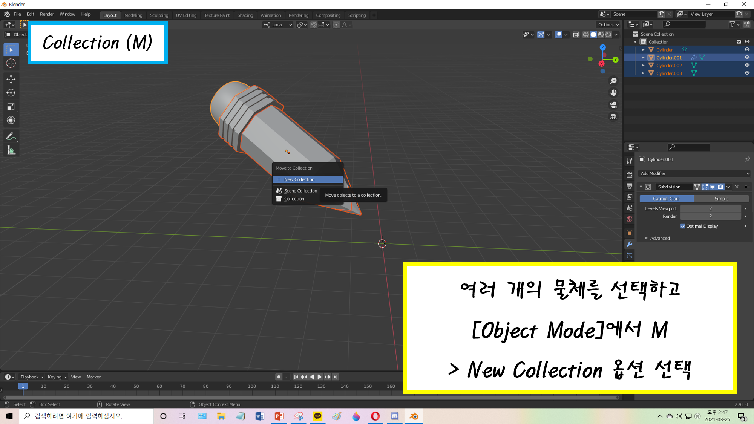Uncheck the Optimal Display checkbox
The height and width of the screenshot is (424, 754).
(683, 226)
